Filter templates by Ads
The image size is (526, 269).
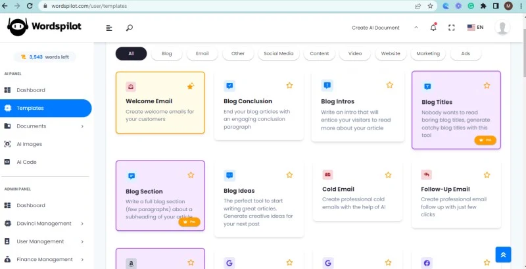(466, 54)
